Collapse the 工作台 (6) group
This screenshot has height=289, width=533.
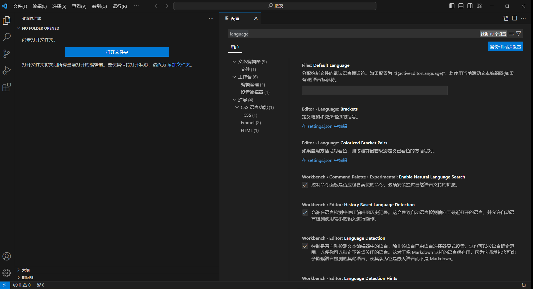pyautogui.click(x=234, y=77)
